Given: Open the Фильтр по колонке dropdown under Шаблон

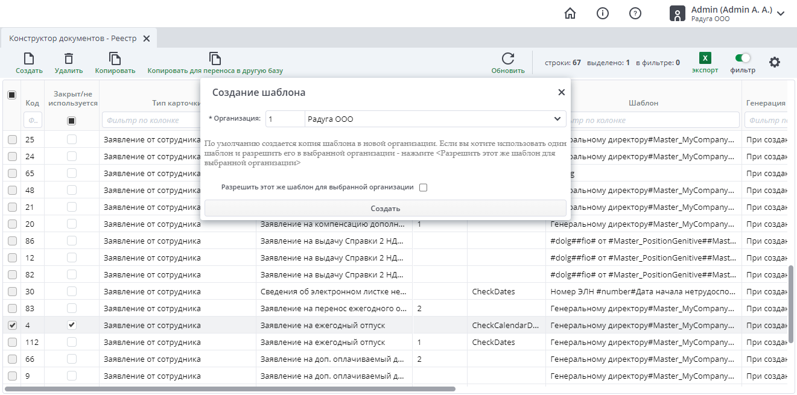Looking at the screenshot, I should (x=643, y=120).
